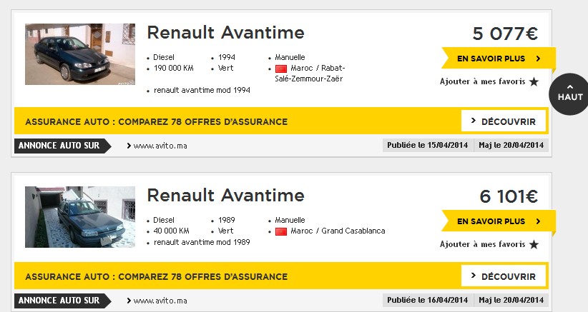Open second Renault Avantime title link
The image size is (588, 312).
225,196
